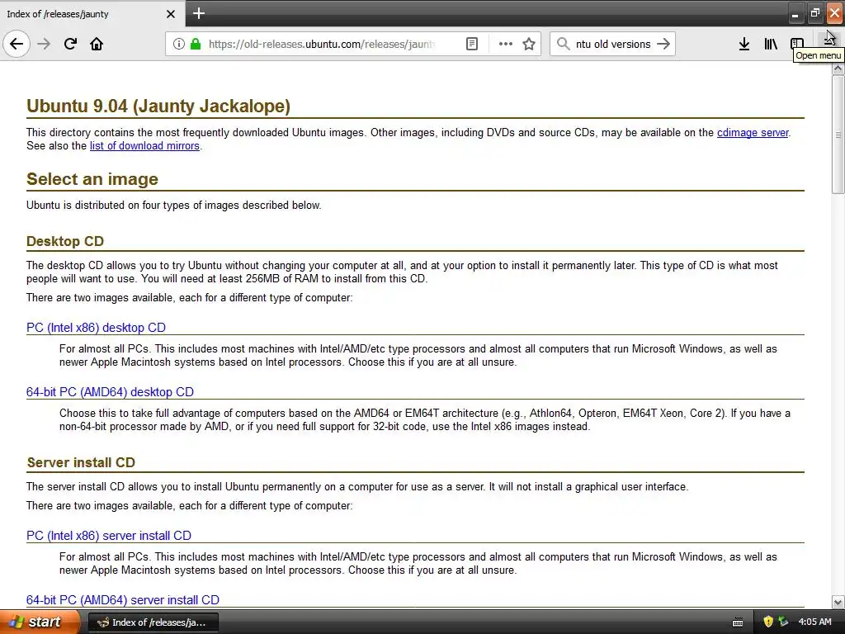Click the Select an image heading
Viewport: 845px width, 634px height.
[92, 179]
